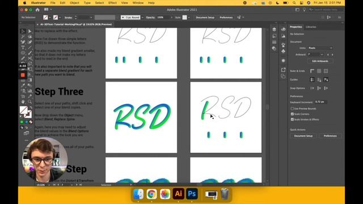
Task: Swap fill and stroke arrow icon
Action: pyautogui.click(x=31, y=108)
